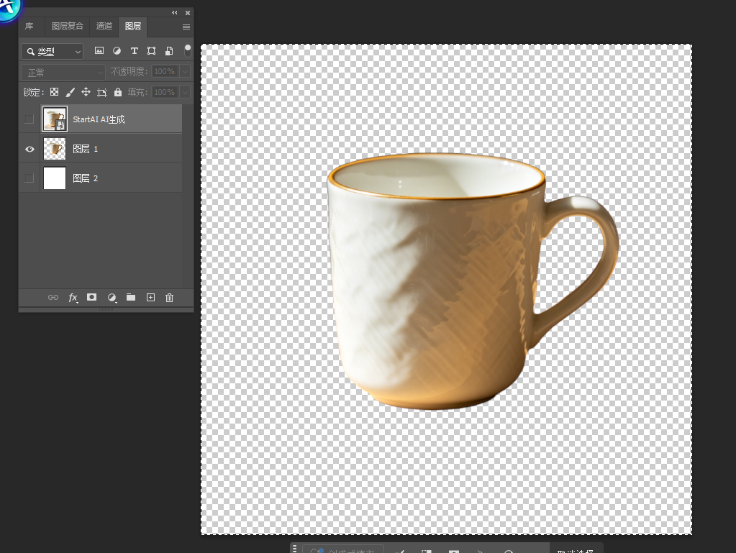Select the white 图层 2 thumbnail
The image size is (736, 553).
(x=55, y=178)
